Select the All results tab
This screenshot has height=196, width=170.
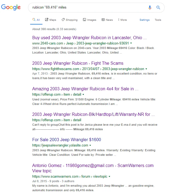pos(36,20)
